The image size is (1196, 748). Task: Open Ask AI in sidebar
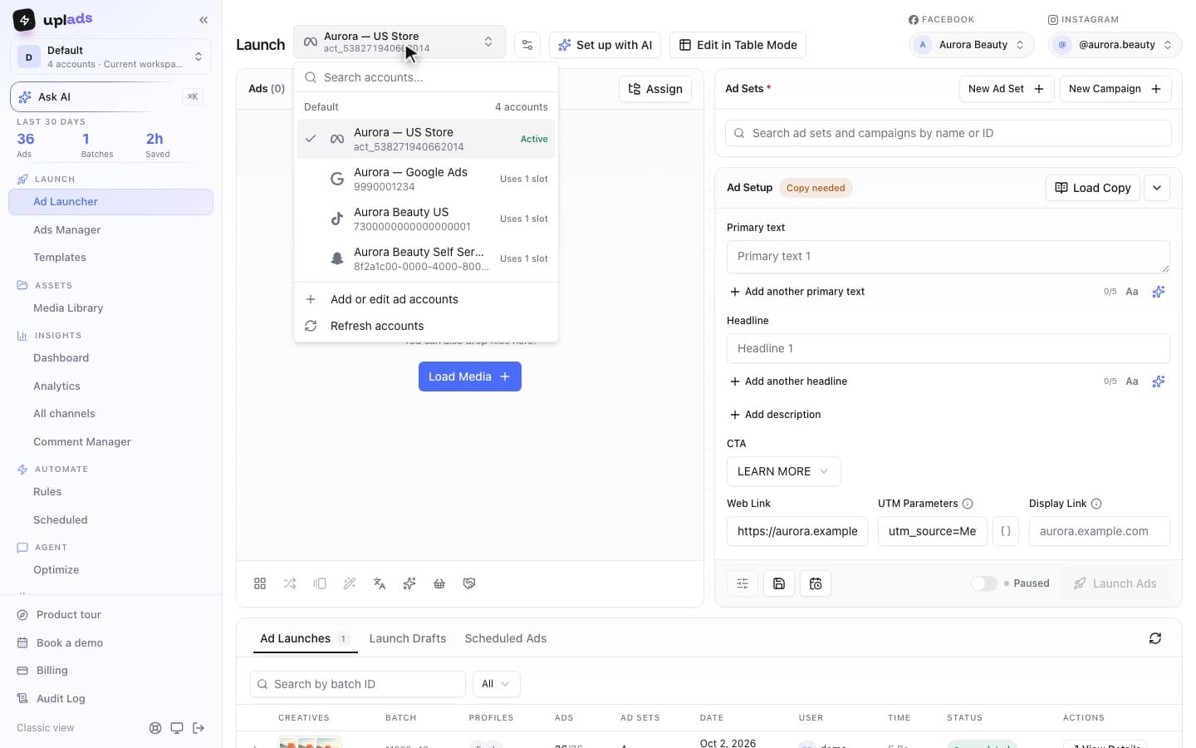click(110, 97)
